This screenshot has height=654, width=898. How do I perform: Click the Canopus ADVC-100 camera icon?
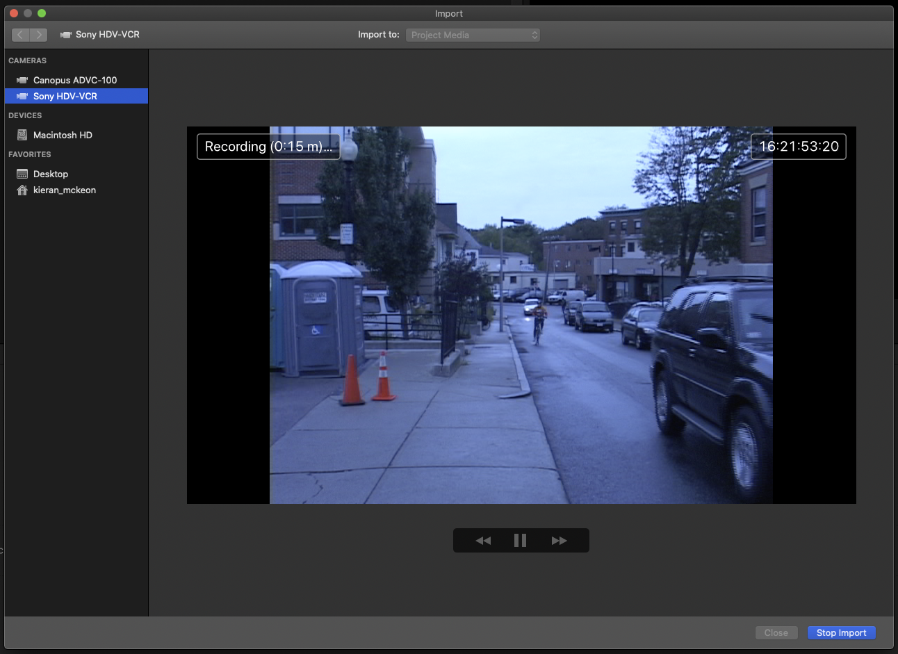(22, 81)
